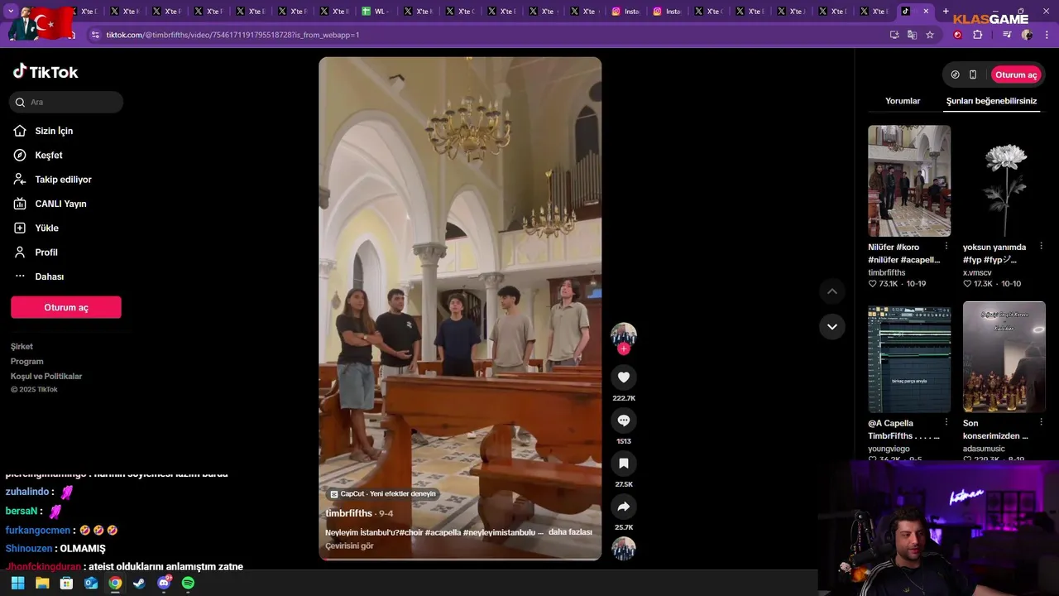The height and width of the screenshot is (596, 1059).
Task: Save the video with the bookmark icon
Action: pos(624,464)
